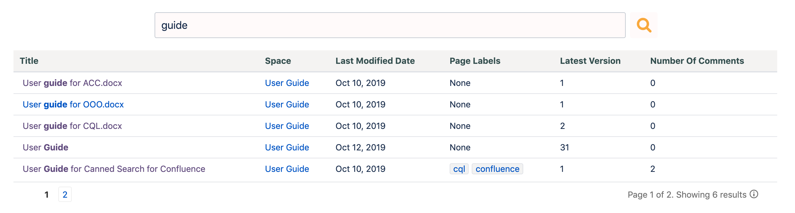Viewport: 795px width, 213px height.
Task: Select page 1 in pagination
Action: click(46, 194)
